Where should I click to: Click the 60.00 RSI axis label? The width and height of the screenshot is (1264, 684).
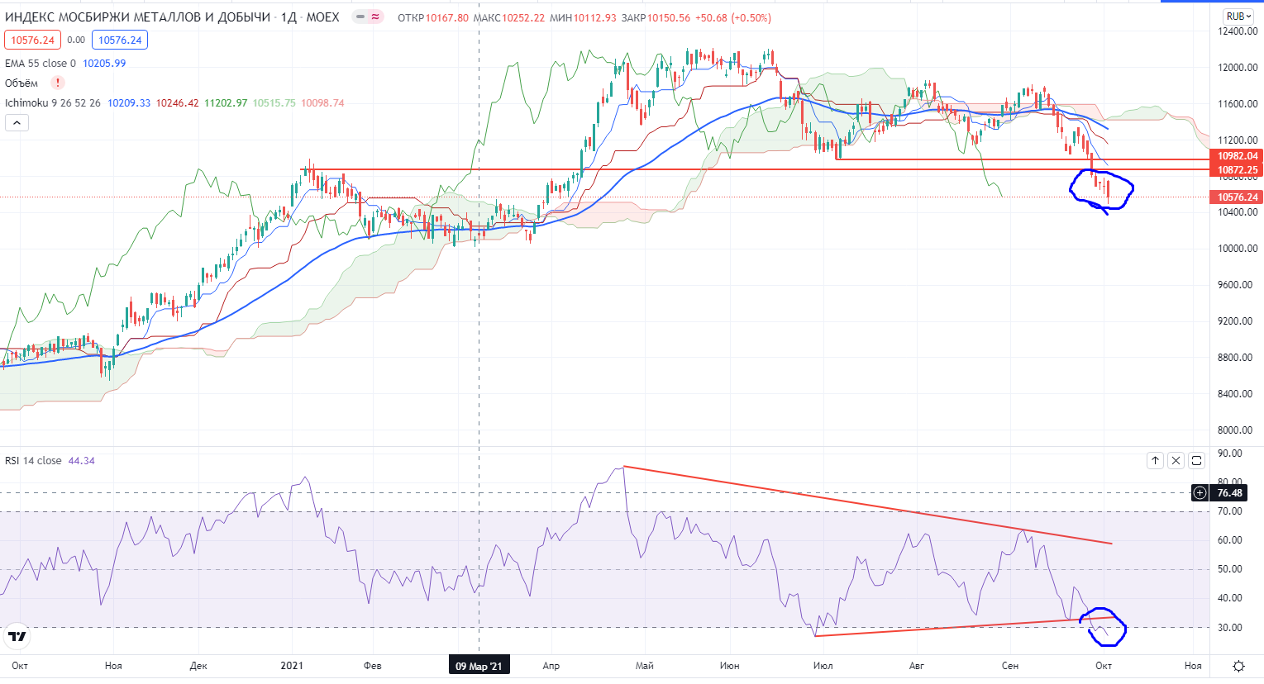tap(1230, 540)
